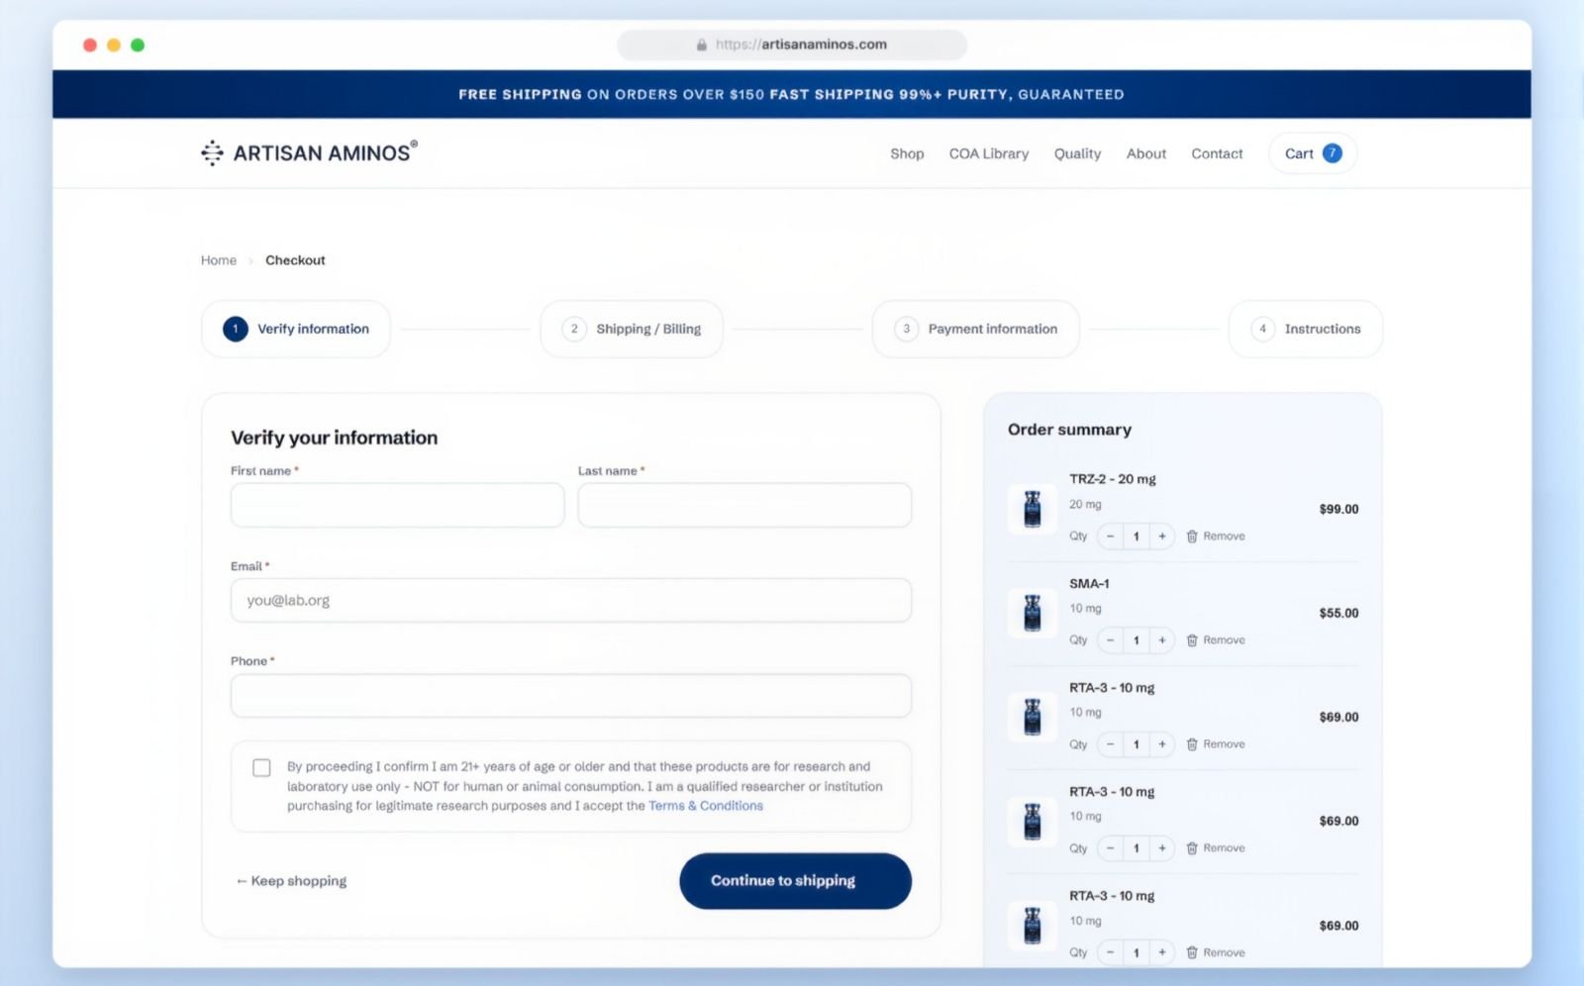Click the TRZ-2 product vial thumbnail

1033,509
